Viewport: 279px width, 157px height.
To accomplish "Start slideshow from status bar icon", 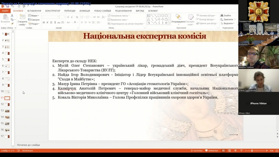I will pyautogui.click(x=241, y=151).
